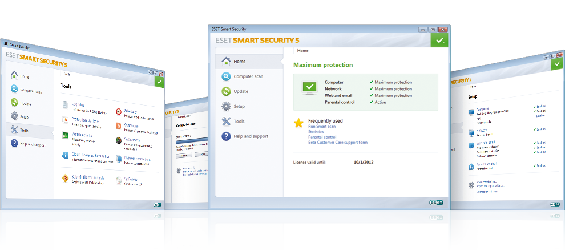Open the Network connections monitor icon
The image size is (565, 251).
pyautogui.click(x=119, y=159)
